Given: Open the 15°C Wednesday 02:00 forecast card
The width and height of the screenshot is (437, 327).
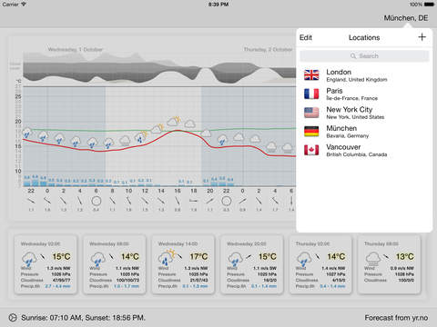Looking at the screenshot, I should pyautogui.click(x=46, y=265).
